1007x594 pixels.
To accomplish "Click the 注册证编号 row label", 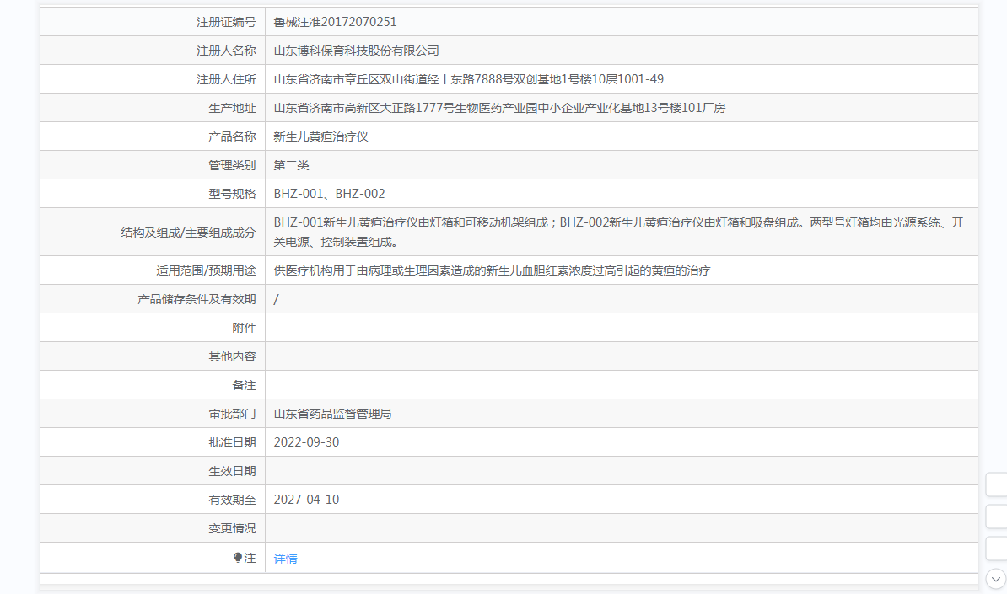I will point(226,22).
